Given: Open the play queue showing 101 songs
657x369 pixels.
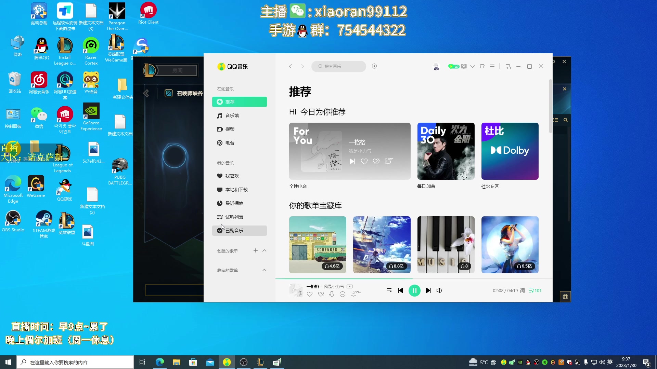Looking at the screenshot, I should (x=535, y=291).
